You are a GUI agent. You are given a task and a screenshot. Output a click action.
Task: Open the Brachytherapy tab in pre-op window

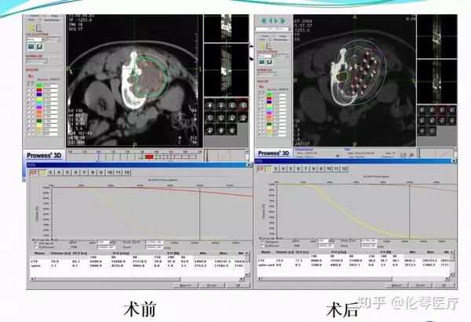click(53, 20)
